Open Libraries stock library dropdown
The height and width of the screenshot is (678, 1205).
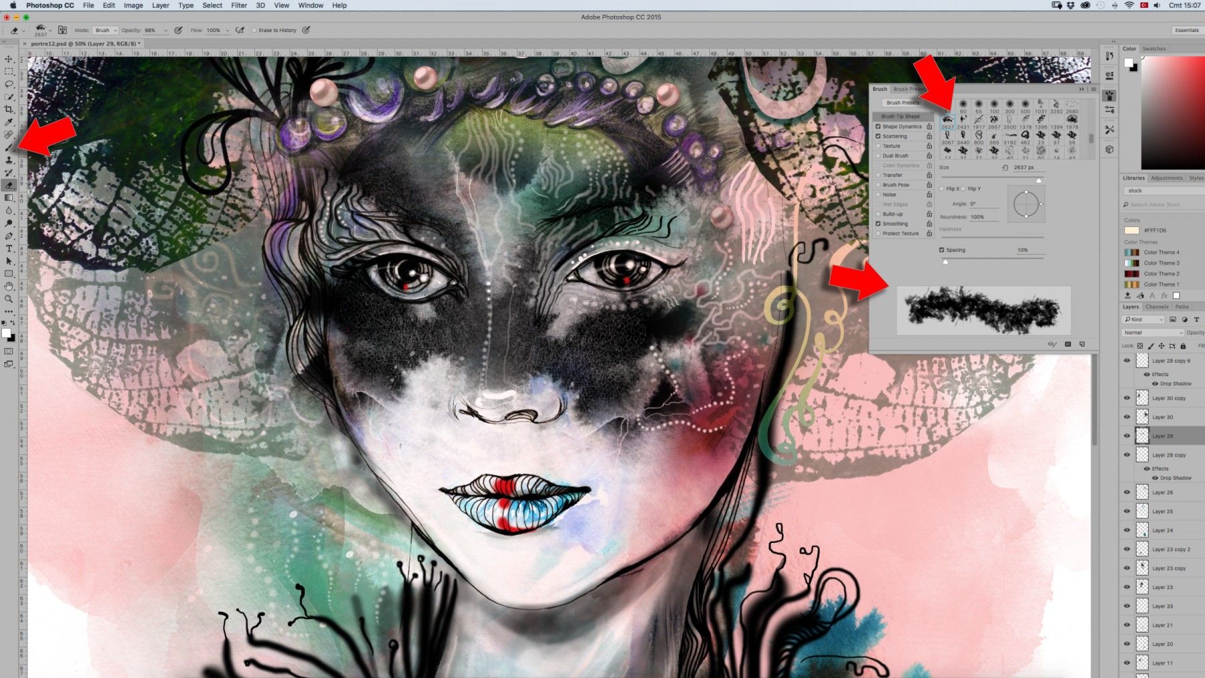tap(1163, 191)
